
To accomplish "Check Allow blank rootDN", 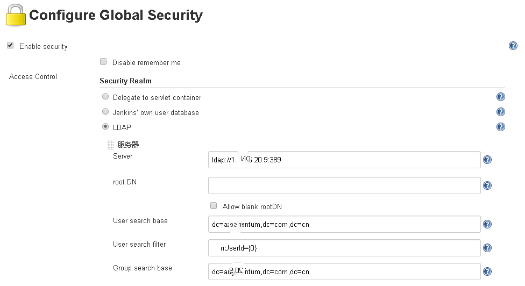I will (x=214, y=205).
